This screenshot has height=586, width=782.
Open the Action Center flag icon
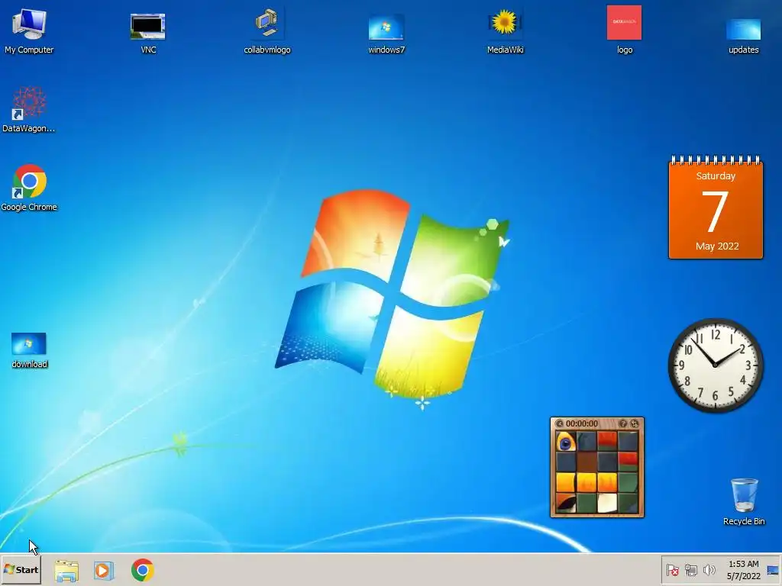672,570
